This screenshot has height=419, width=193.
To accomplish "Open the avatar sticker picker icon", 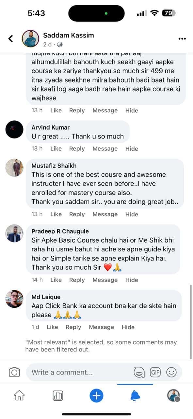I will click(x=139, y=372).
